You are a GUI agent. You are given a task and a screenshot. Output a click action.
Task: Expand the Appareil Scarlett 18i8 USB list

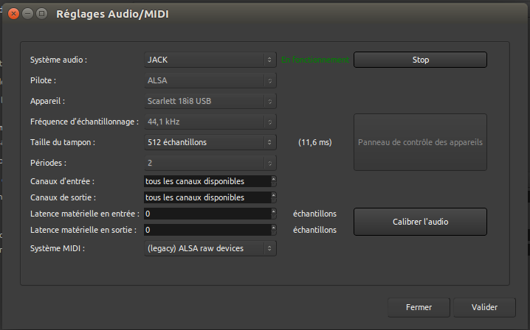click(x=210, y=101)
